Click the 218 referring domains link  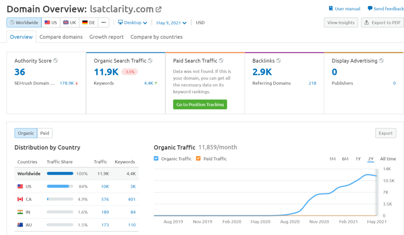[x=312, y=83]
